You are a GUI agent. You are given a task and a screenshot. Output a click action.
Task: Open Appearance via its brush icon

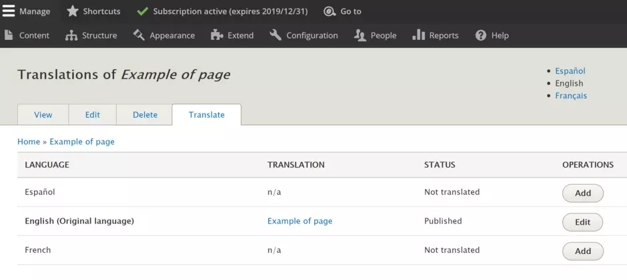pyautogui.click(x=139, y=35)
